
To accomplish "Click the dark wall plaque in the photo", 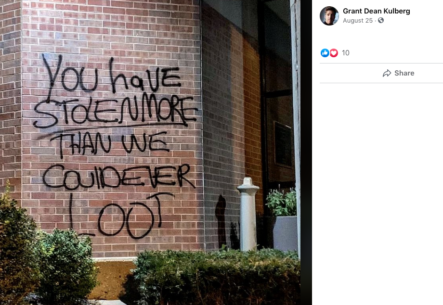I will [283, 144].
